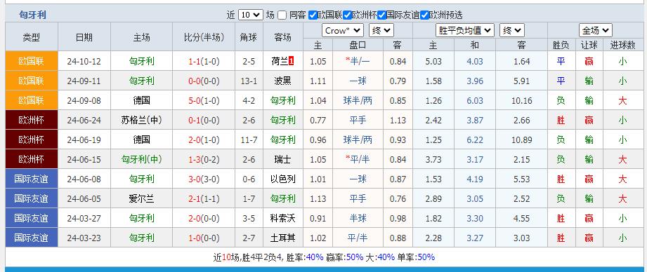The width and height of the screenshot is (647, 272).
Task: Click the 半球 handicap for 科索沃 match
Action: [x=358, y=218]
